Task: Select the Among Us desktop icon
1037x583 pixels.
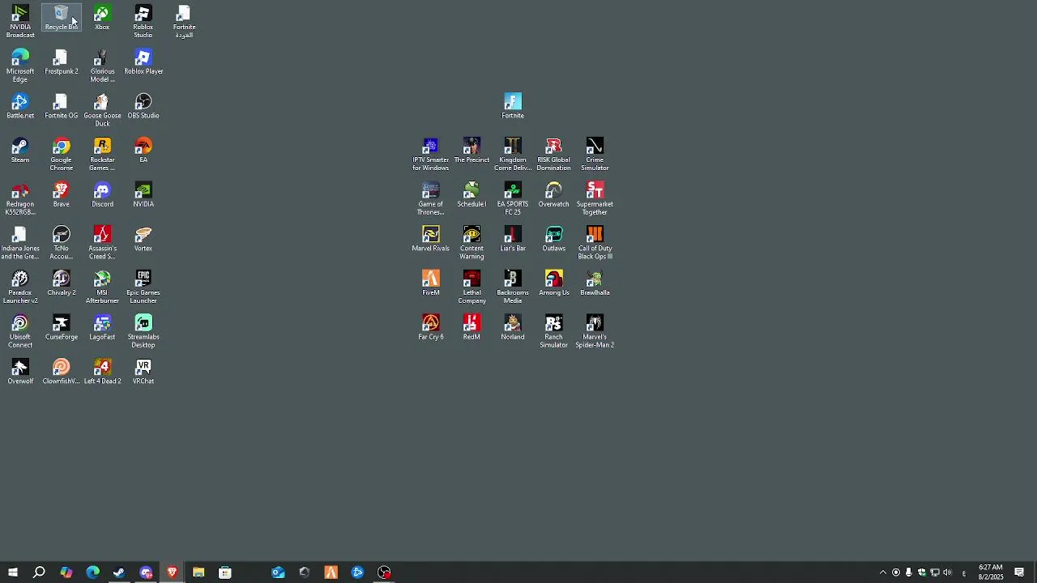Action: click(x=554, y=283)
